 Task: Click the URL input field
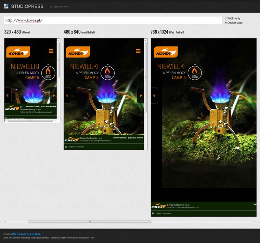coord(113,20)
